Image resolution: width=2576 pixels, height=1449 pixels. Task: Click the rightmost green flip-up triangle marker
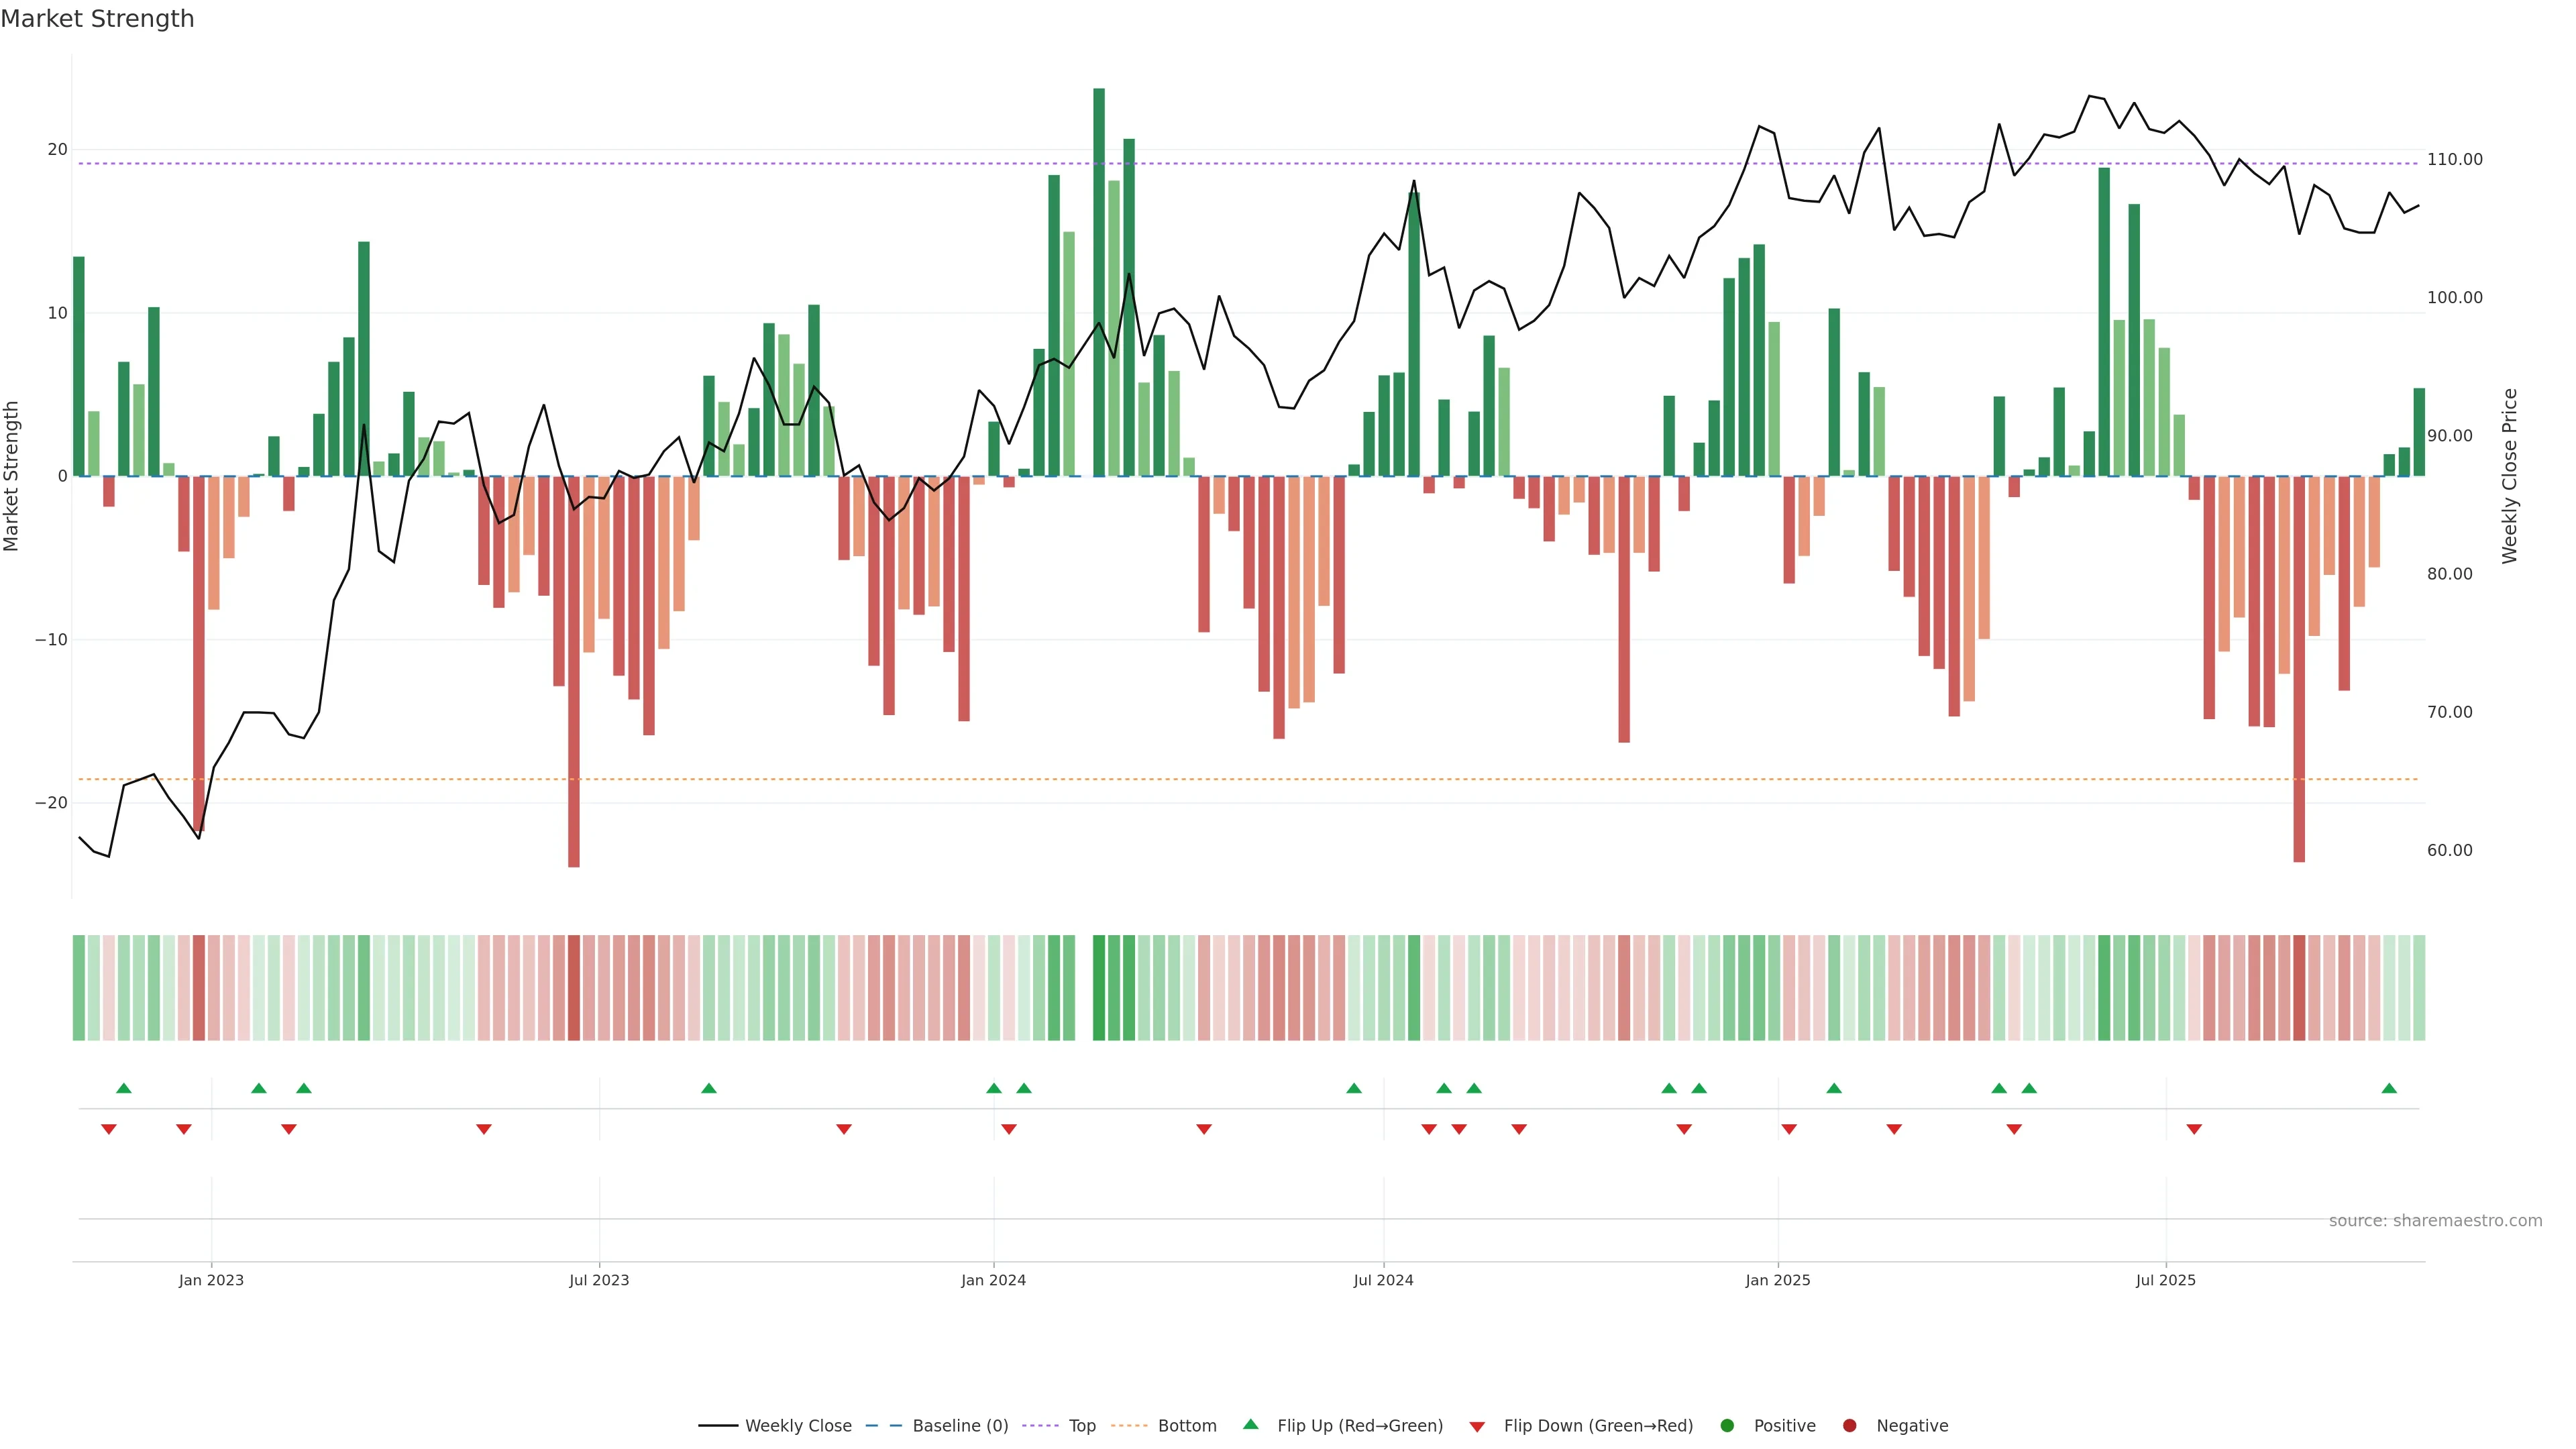[x=2389, y=1088]
